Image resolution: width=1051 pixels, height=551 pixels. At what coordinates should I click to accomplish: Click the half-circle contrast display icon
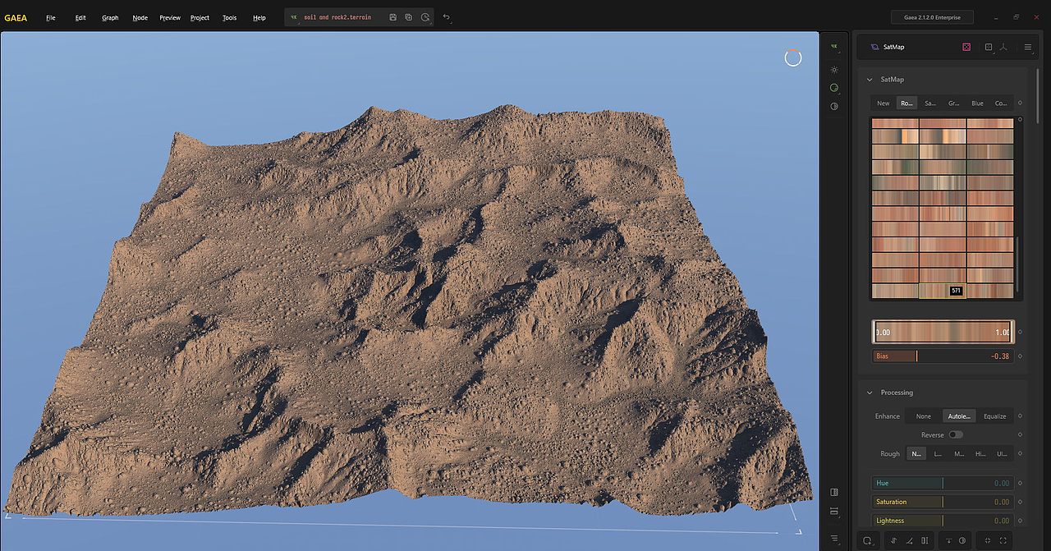[x=834, y=106]
